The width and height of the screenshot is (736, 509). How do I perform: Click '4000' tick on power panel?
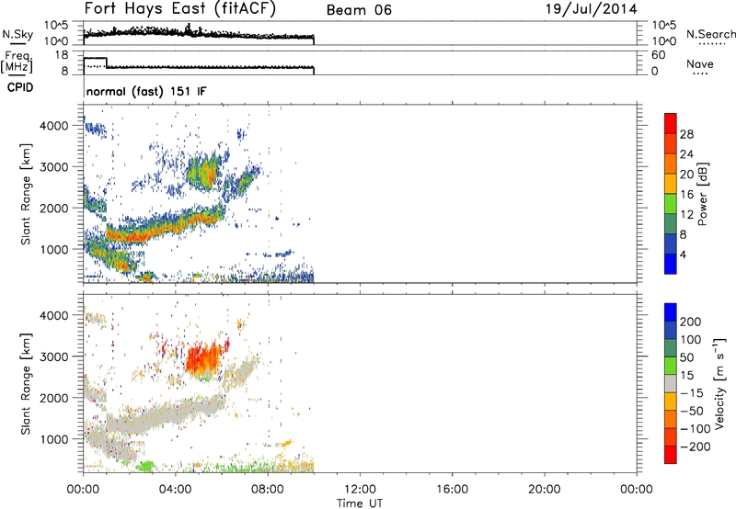pyautogui.click(x=53, y=126)
